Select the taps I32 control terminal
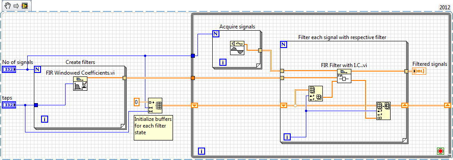Image resolution: width=453 pixels, height=160 pixels. (x=9, y=105)
